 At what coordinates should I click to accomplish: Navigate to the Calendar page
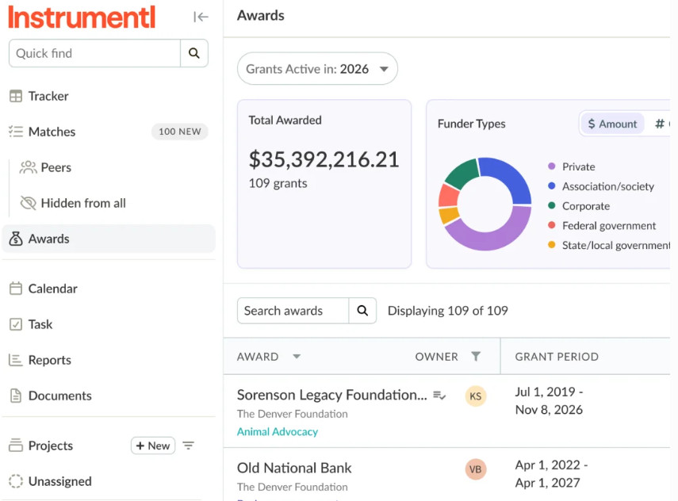point(53,289)
